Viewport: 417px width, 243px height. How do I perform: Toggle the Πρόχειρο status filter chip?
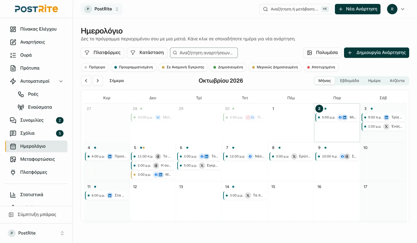(95, 67)
